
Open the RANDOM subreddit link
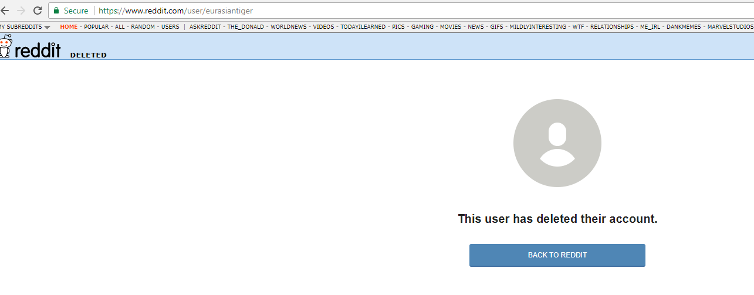pyautogui.click(x=143, y=27)
